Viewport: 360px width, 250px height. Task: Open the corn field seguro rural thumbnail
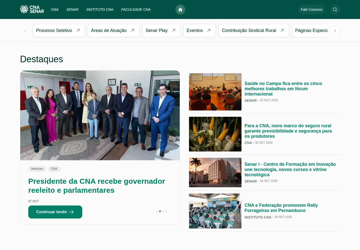point(215,134)
